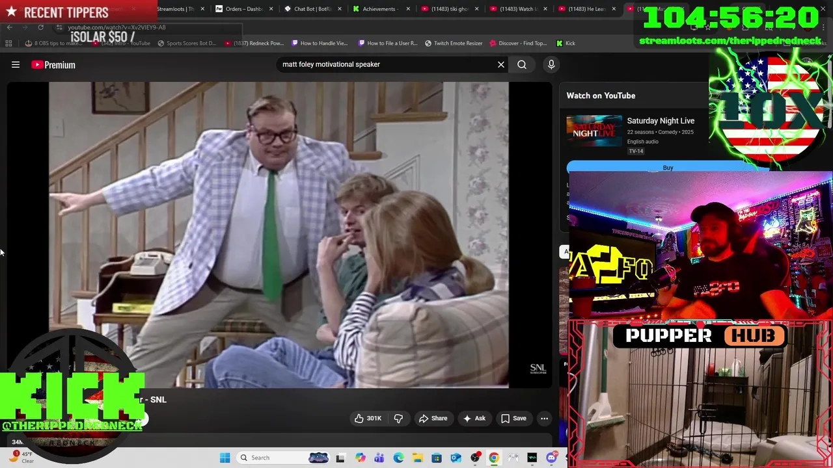Open the Redneck Pow... bookmark
Screen dimensions: 833x468
254,43
